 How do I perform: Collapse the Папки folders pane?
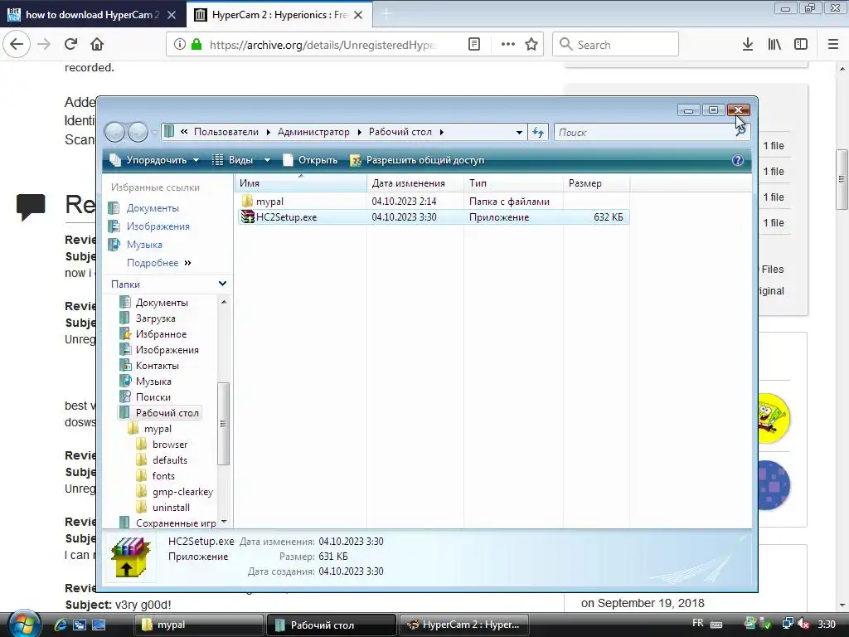pyautogui.click(x=222, y=284)
